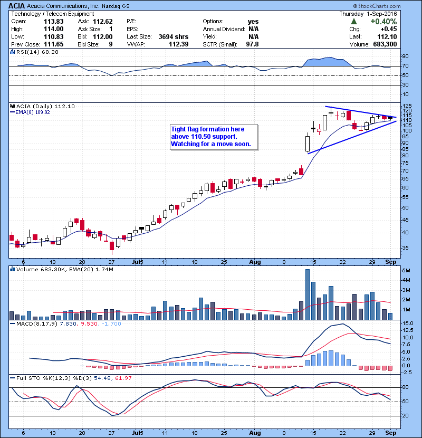Click the candlestick icon beside ACIA (Daily)
Viewport: 422px width, 438px height.
coord(12,106)
